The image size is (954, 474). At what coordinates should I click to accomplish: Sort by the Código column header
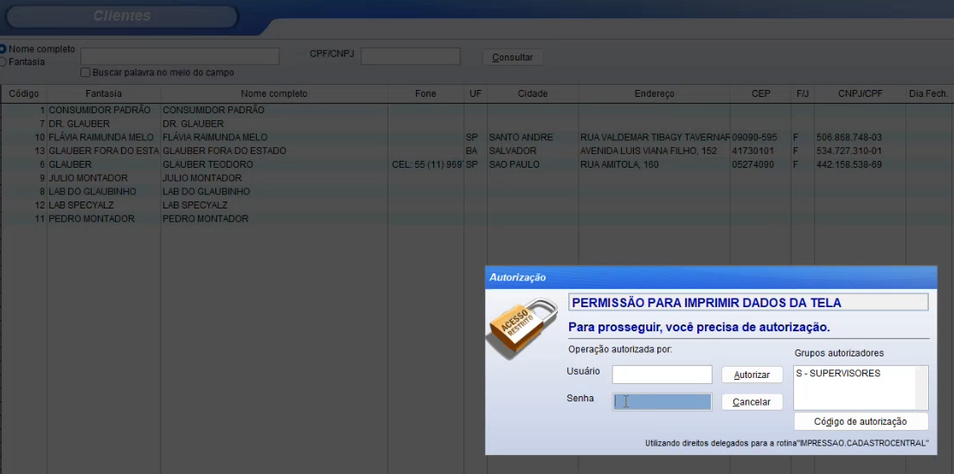point(23,93)
